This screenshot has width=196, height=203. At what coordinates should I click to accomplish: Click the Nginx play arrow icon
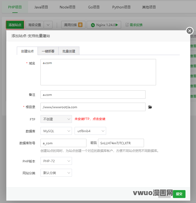tap(117, 25)
